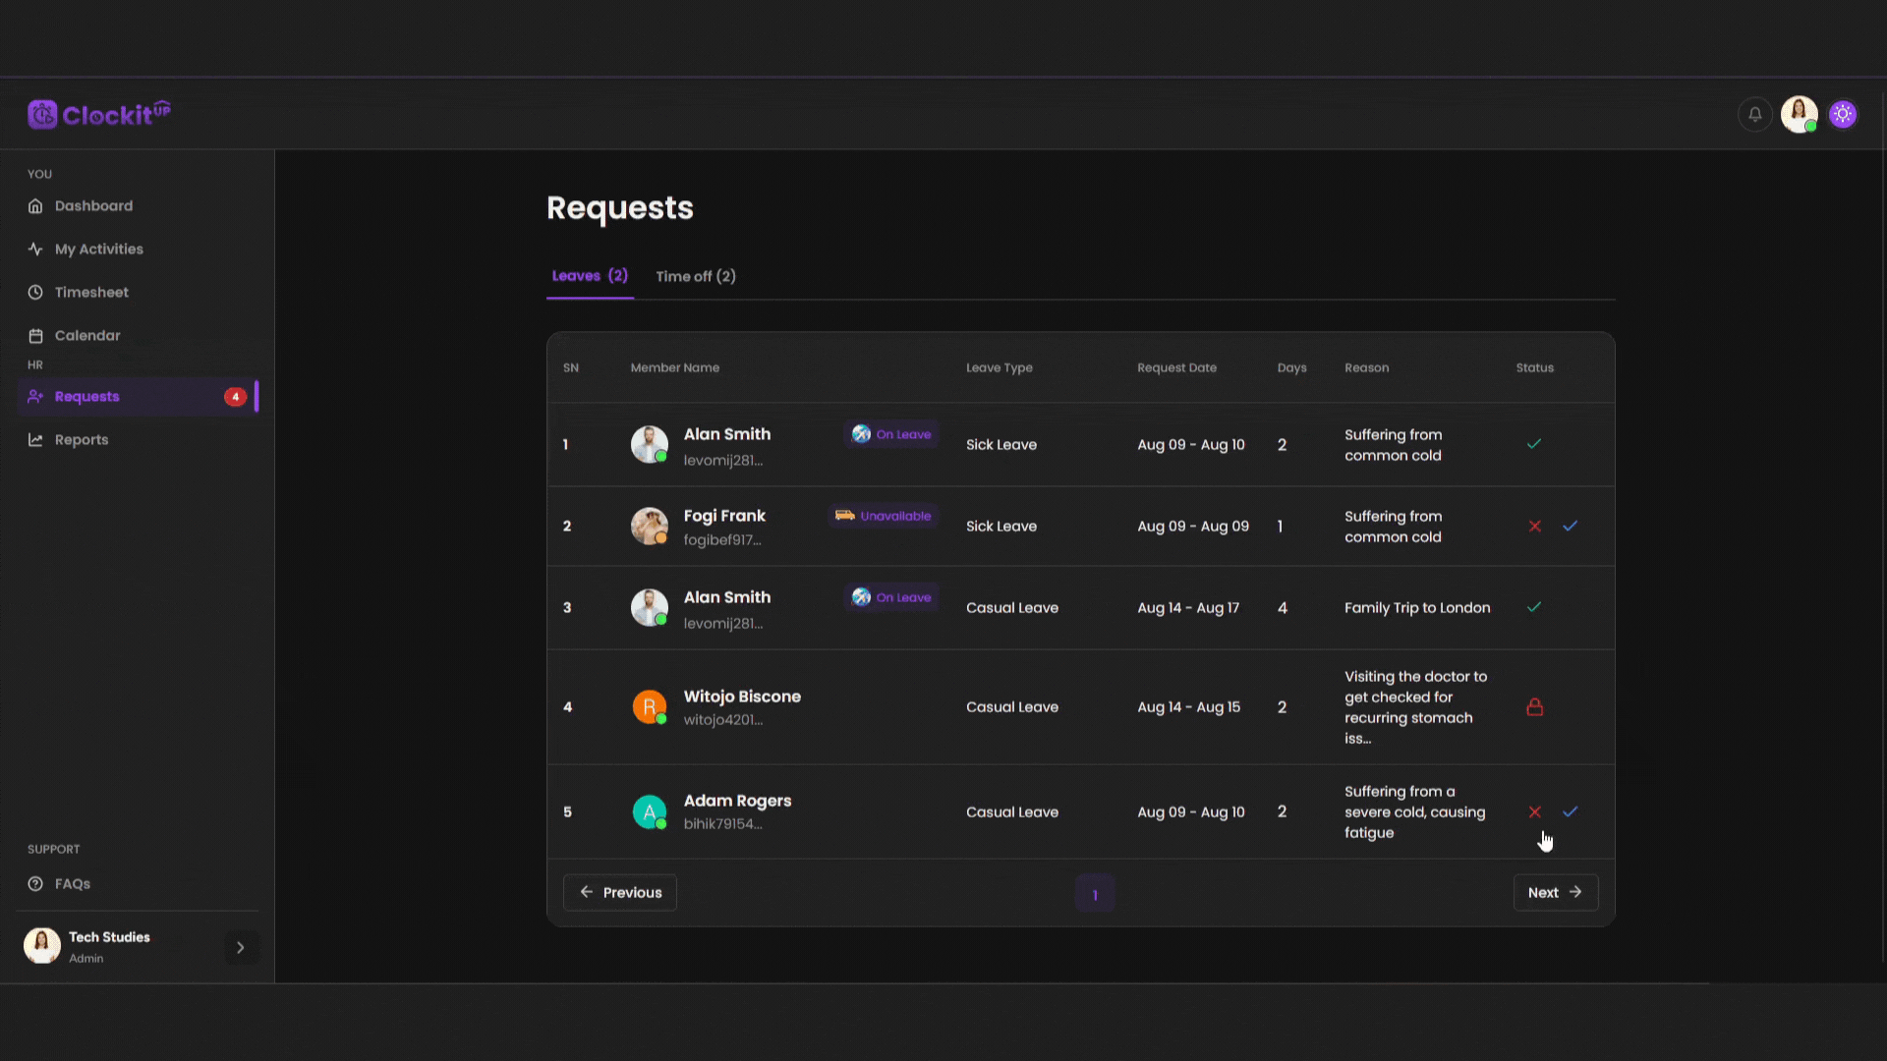Click approved checkmark on Alan Smith's Sick Leave row
1887x1061 pixels.
tap(1533, 444)
